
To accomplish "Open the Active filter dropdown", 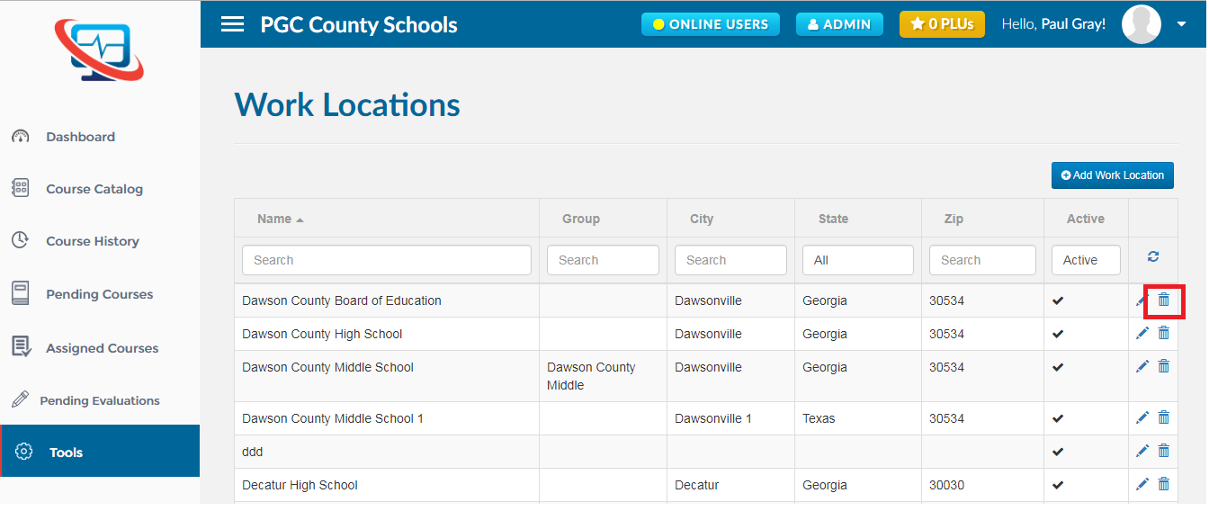I will [1086, 260].
